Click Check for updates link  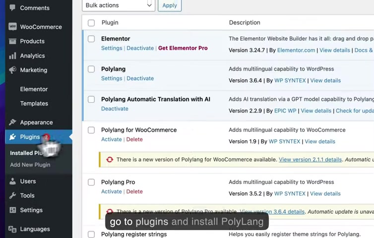pyautogui.click(x=355, y=111)
